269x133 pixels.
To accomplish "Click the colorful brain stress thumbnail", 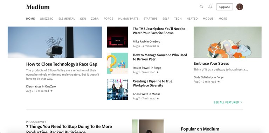I will 227,42.
